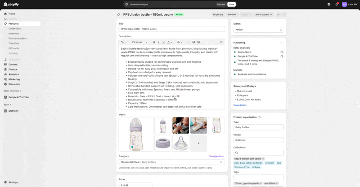Image resolution: width=360 pixels, height=187 pixels.
Task: Open View details sales link
Action: (x=240, y=105)
